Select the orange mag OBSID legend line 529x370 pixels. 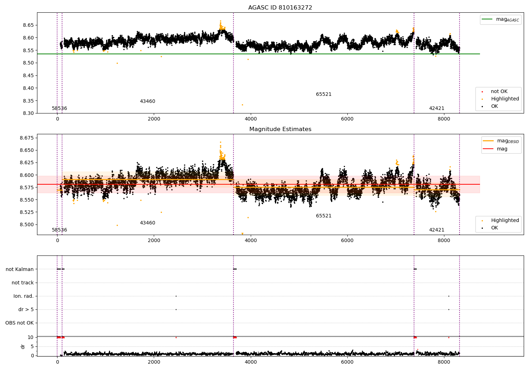[x=488, y=141]
